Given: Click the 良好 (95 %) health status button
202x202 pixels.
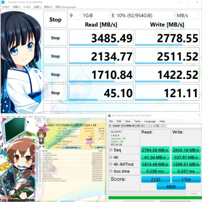Looking at the screenshot, I should pyautogui.click(x=71, y=147).
